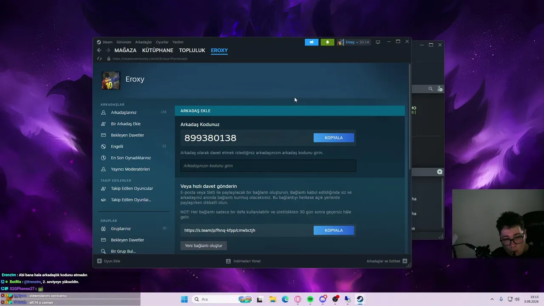Click the taskbar Ara search box
The image size is (544, 306).
pyautogui.click(x=223, y=299)
